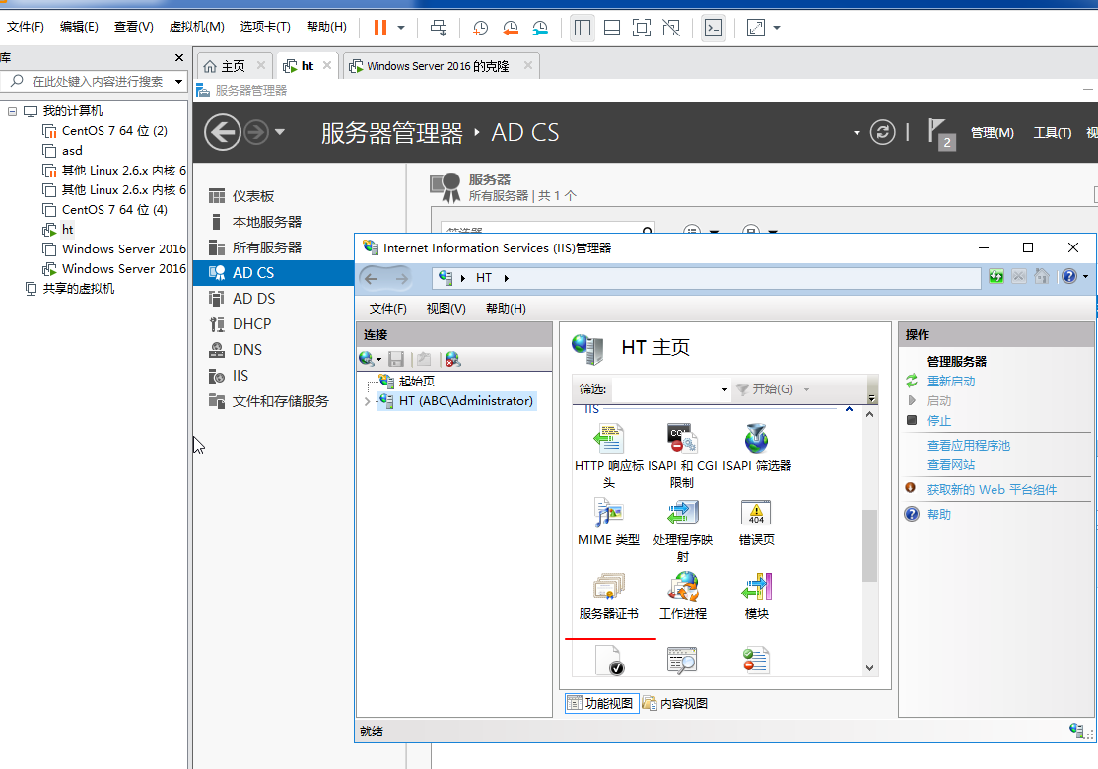Viewport: 1098px width, 769px height.
Task: Revert to snapshot toolbar icon
Action: click(511, 28)
